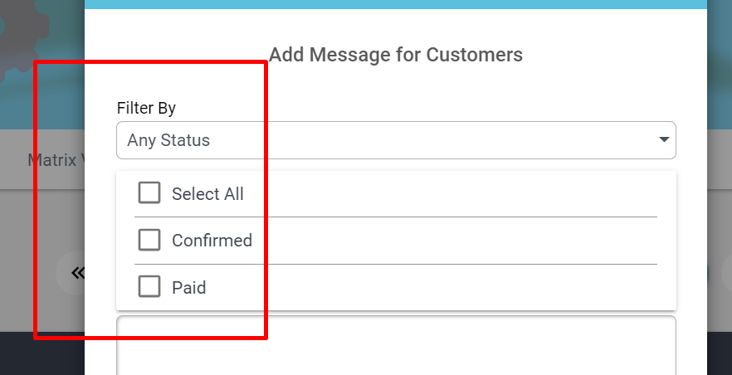Tick the Paid checkbox
The image size is (732, 375).
149,286
